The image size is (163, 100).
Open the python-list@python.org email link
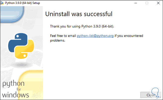coord(95,36)
